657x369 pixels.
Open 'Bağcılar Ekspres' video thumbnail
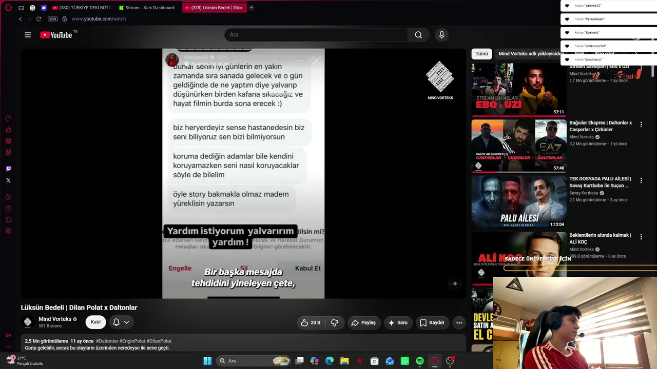(x=519, y=146)
